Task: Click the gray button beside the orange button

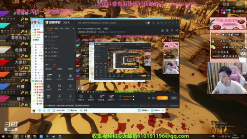Action: pyautogui.click(x=174, y=98)
